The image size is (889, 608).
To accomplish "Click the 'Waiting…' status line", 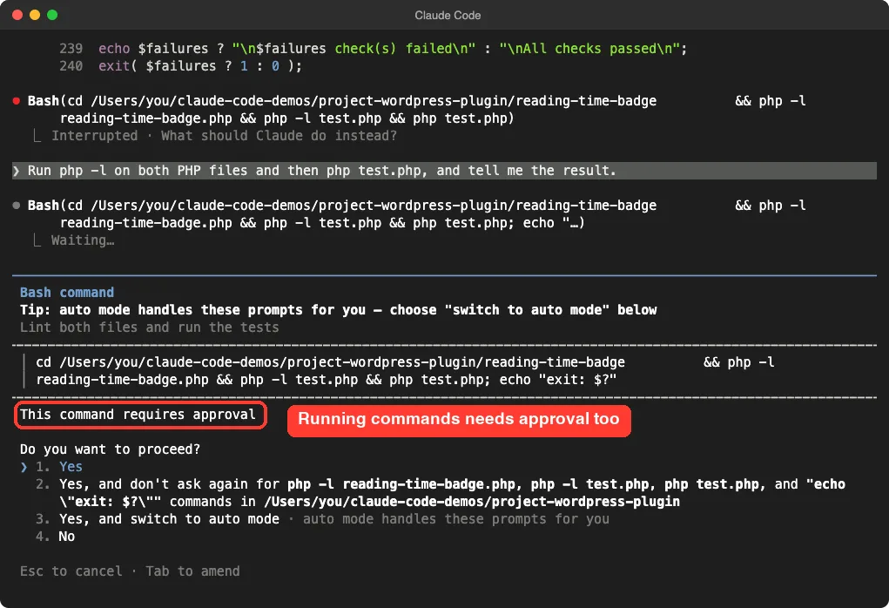I will coord(83,240).
